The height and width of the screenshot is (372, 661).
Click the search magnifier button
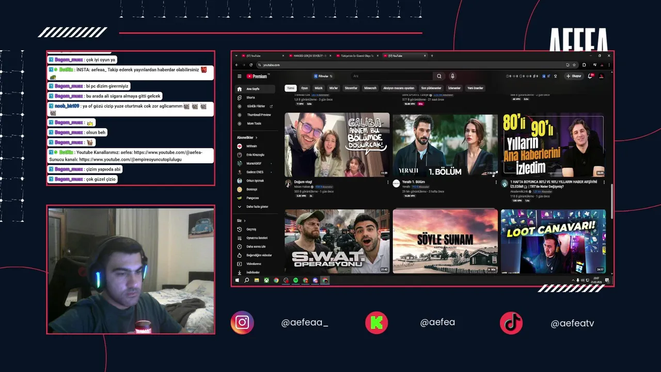(439, 76)
